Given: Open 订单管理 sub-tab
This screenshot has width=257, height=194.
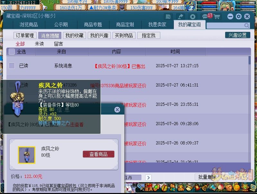Looking at the screenshot, I should point(25,35).
